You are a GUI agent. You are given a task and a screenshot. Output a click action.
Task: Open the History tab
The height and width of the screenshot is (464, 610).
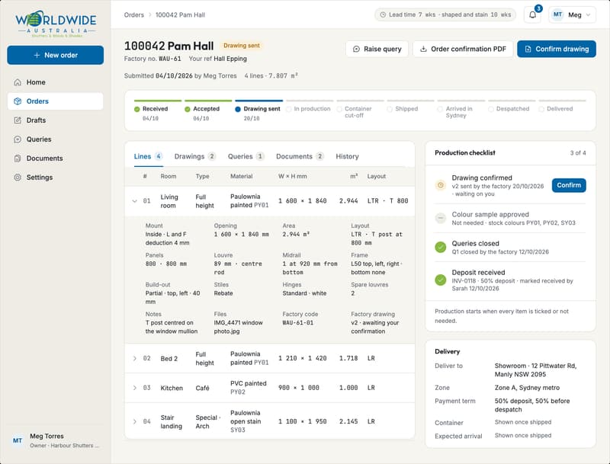347,157
